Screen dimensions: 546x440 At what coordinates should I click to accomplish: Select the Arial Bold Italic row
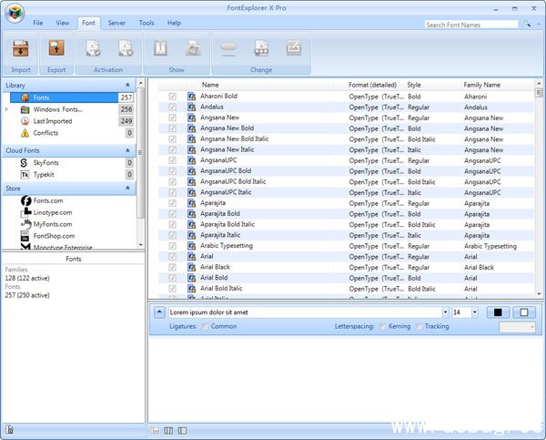pyautogui.click(x=346, y=289)
